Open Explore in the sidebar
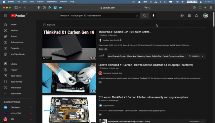Image resolution: width=215 pixels, height=123 pixels. (14, 30)
